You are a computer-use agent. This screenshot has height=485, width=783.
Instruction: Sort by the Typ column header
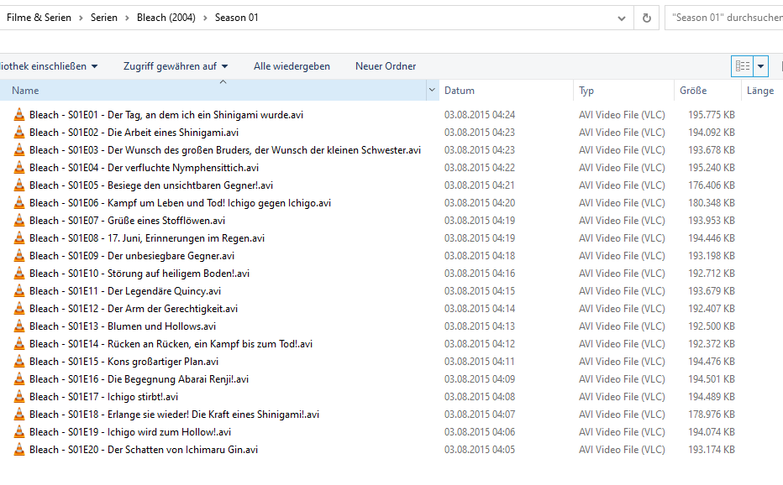623,91
